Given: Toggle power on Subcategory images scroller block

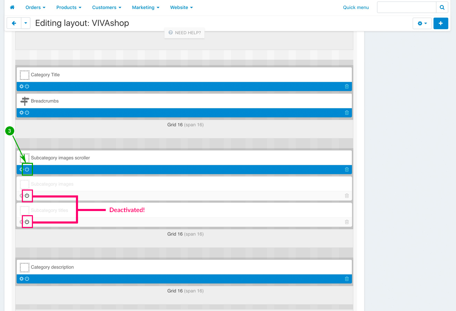Looking at the screenshot, I should point(27,169).
